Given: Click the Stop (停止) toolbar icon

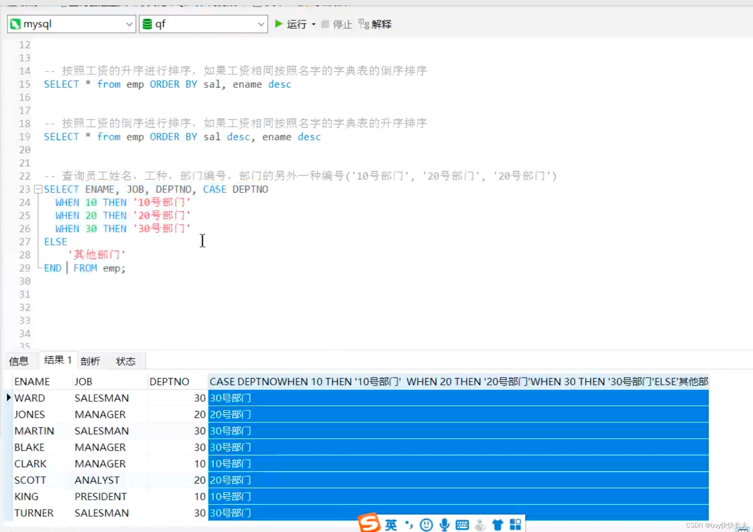Looking at the screenshot, I should pyautogui.click(x=326, y=24).
